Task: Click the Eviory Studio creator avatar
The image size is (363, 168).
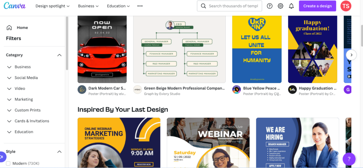Action: point(138,90)
